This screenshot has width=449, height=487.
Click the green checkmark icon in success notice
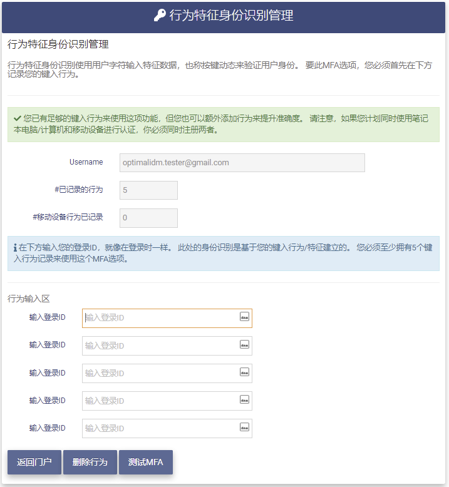coord(18,118)
